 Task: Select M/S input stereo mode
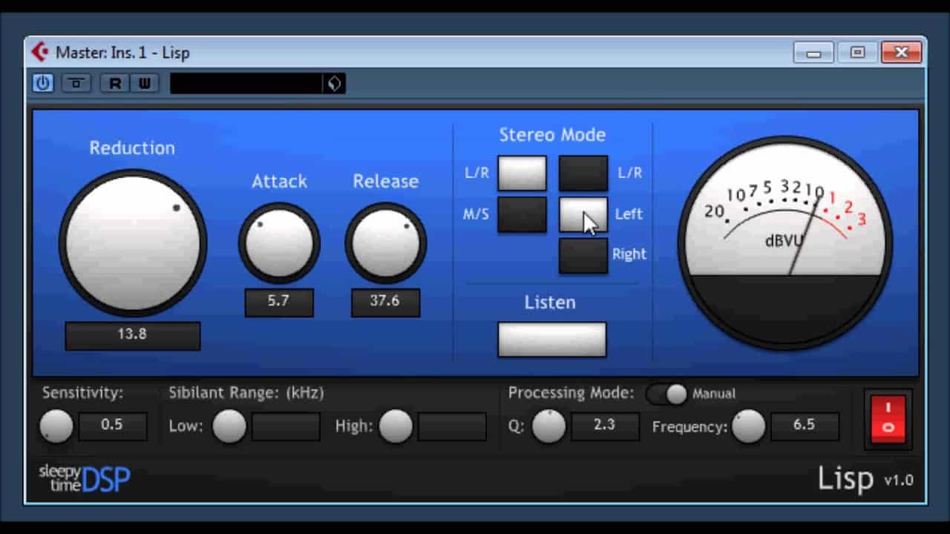(x=522, y=214)
